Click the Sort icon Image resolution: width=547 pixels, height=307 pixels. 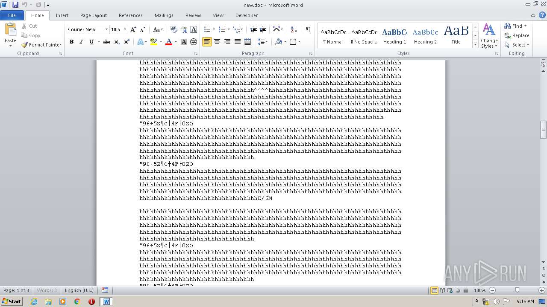pyautogui.click(x=294, y=29)
